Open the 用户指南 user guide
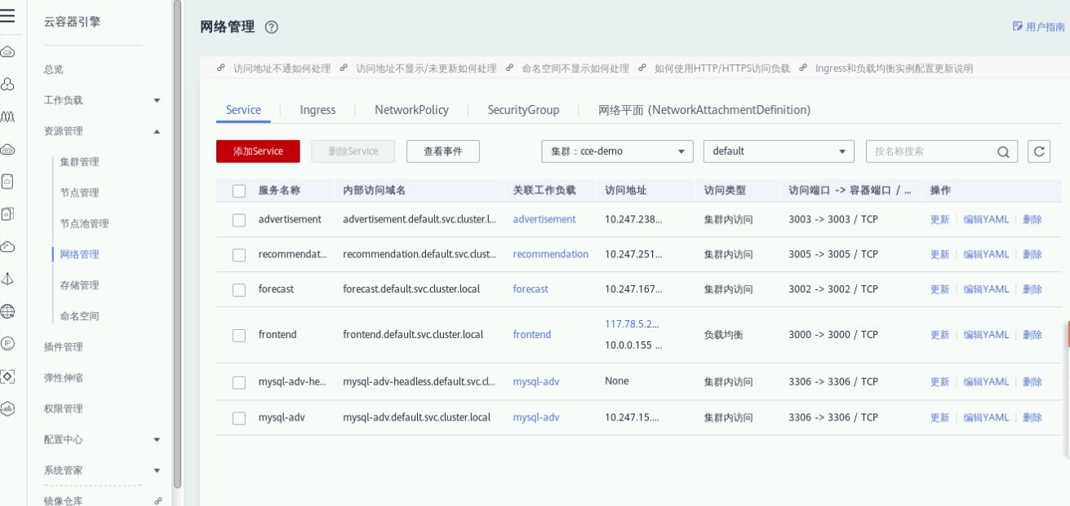 1038,27
